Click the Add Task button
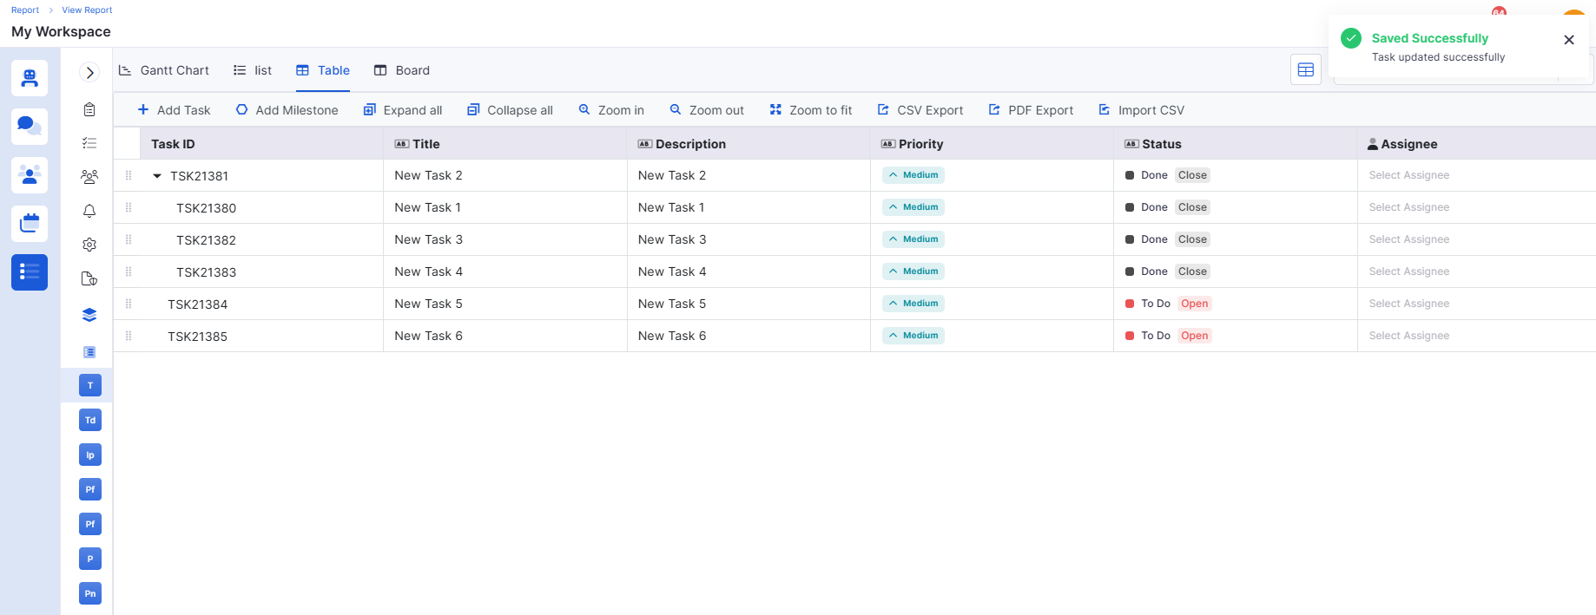Screen dimensions: 1596x615 pos(174,110)
